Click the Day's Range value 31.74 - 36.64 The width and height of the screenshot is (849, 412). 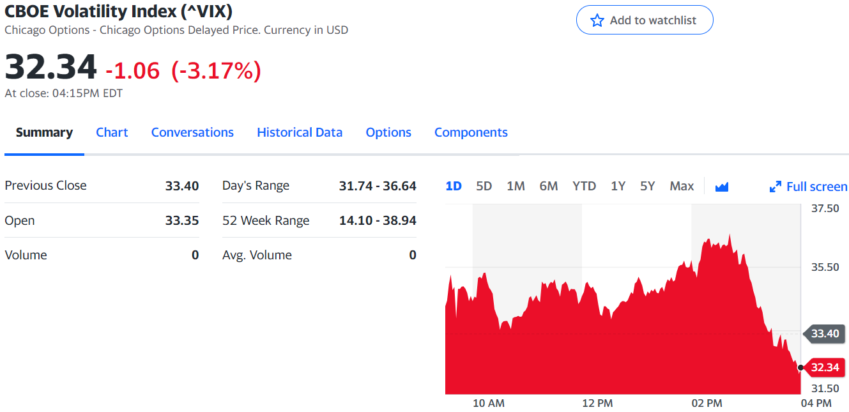click(378, 186)
